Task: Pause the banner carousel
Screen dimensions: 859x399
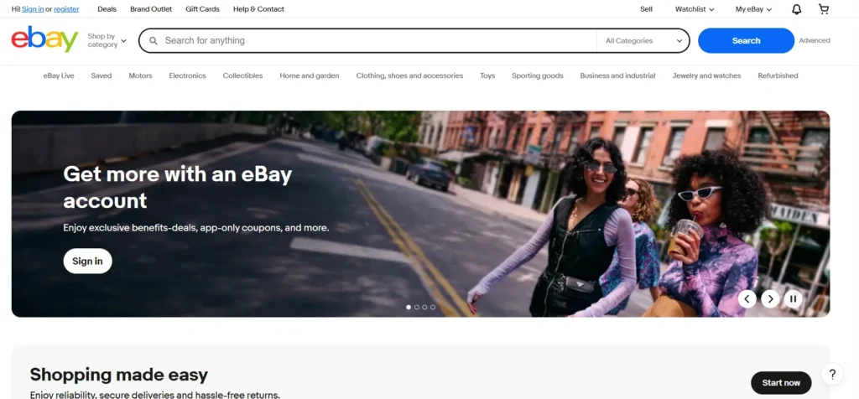Action: (x=793, y=299)
